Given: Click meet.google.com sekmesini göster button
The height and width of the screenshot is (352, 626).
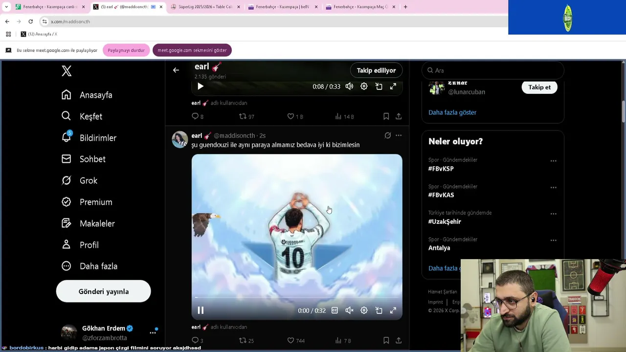Looking at the screenshot, I should point(192,50).
